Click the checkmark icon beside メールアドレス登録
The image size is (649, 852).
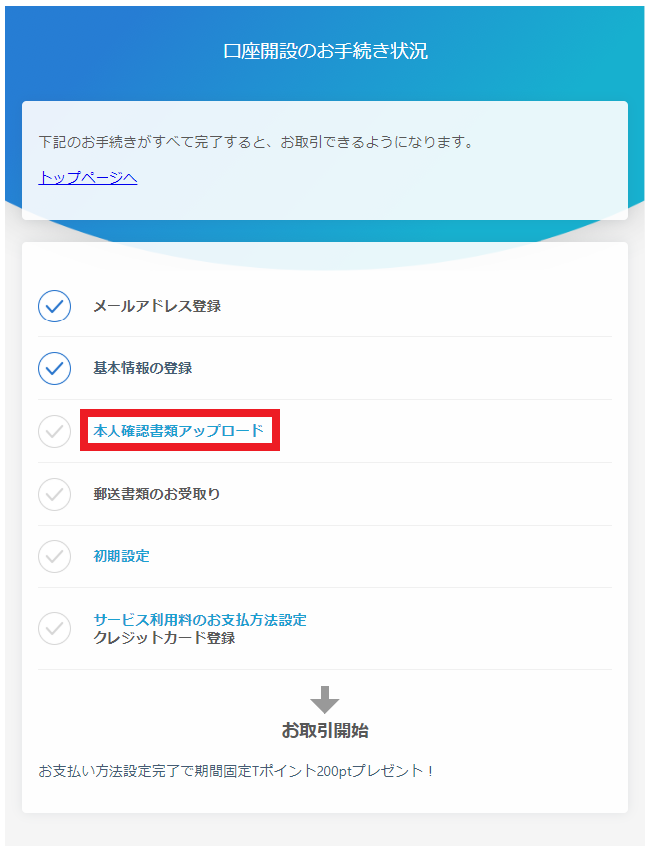54,306
